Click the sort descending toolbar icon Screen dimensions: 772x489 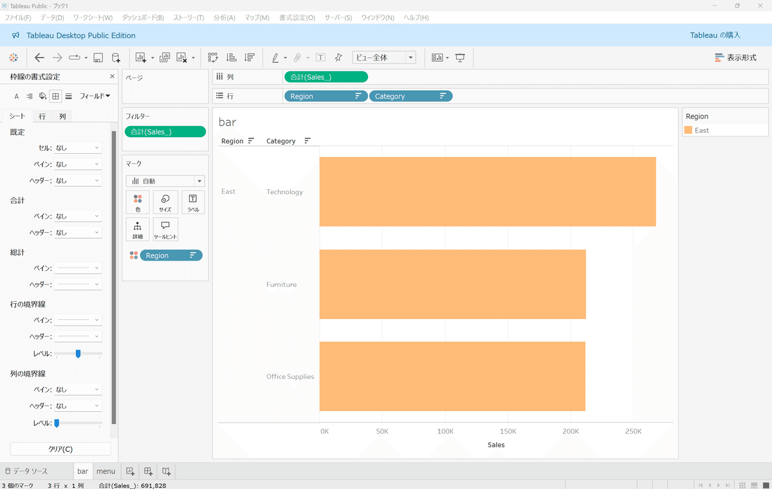pyautogui.click(x=250, y=58)
